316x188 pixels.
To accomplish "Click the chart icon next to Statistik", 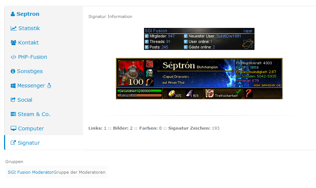I will click(14, 28).
